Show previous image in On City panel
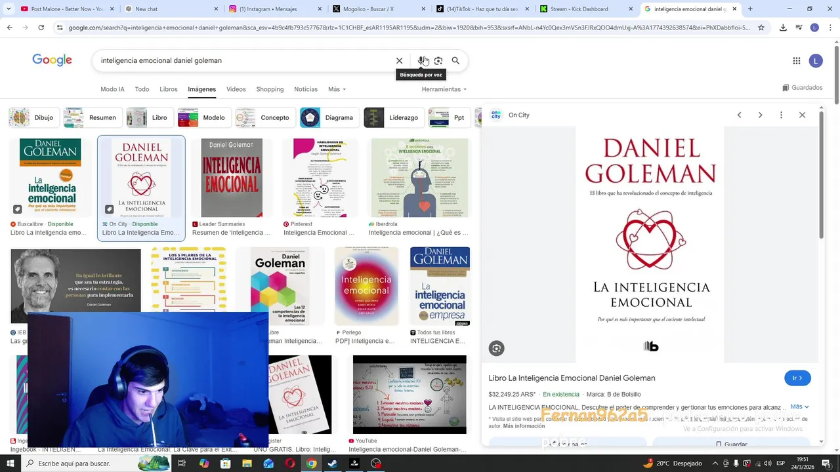Screen dimensions: 840x472 pyautogui.click(x=739, y=115)
